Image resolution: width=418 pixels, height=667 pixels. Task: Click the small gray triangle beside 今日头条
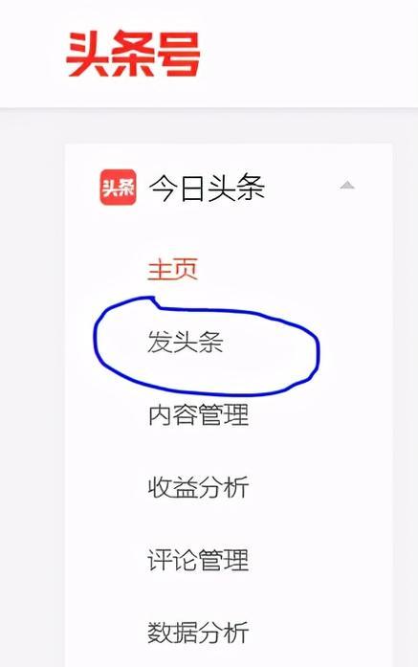click(x=347, y=186)
